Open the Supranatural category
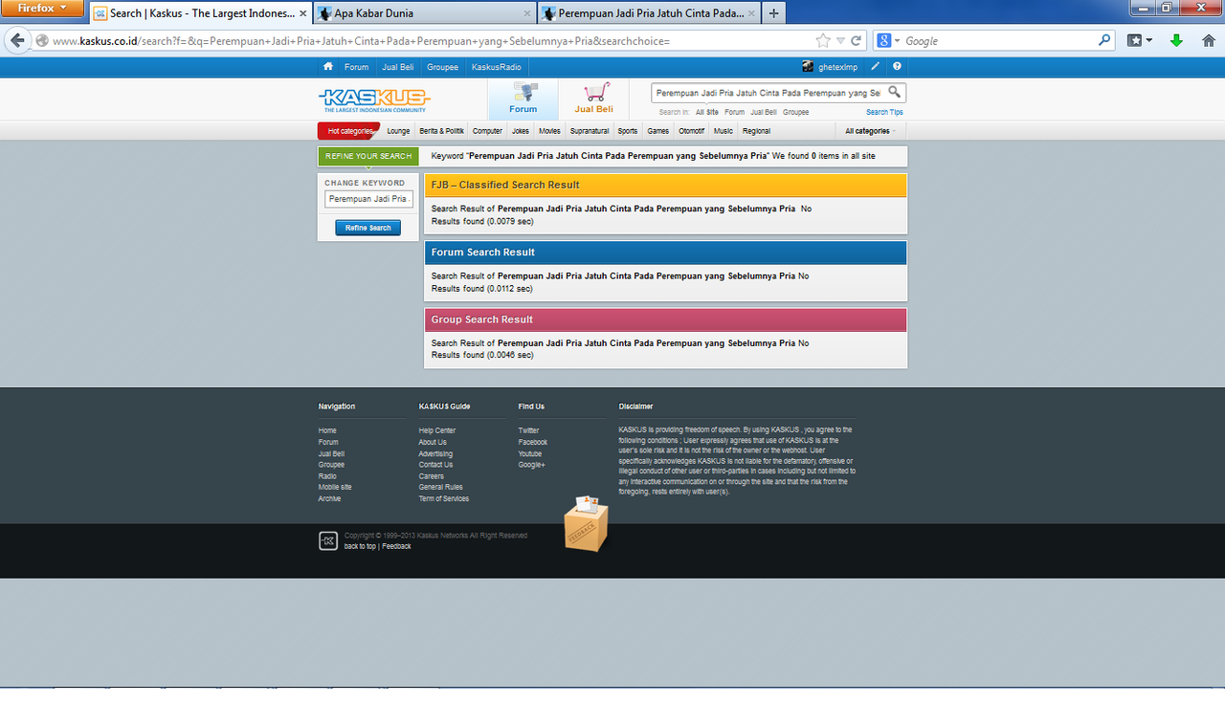This screenshot has width=1225, height=703. [590, 131]
